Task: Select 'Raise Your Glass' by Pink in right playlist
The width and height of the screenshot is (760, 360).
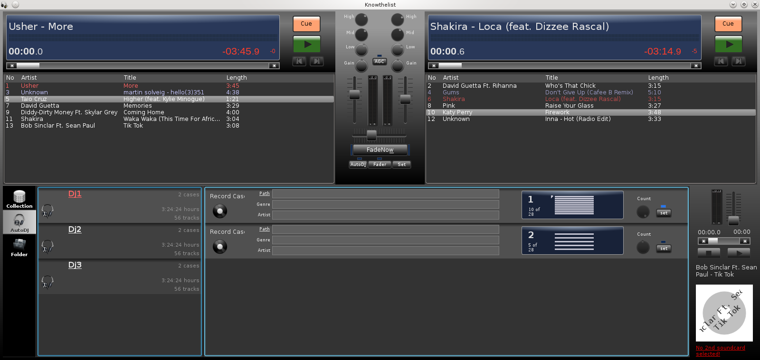Action: pos(591,106)
